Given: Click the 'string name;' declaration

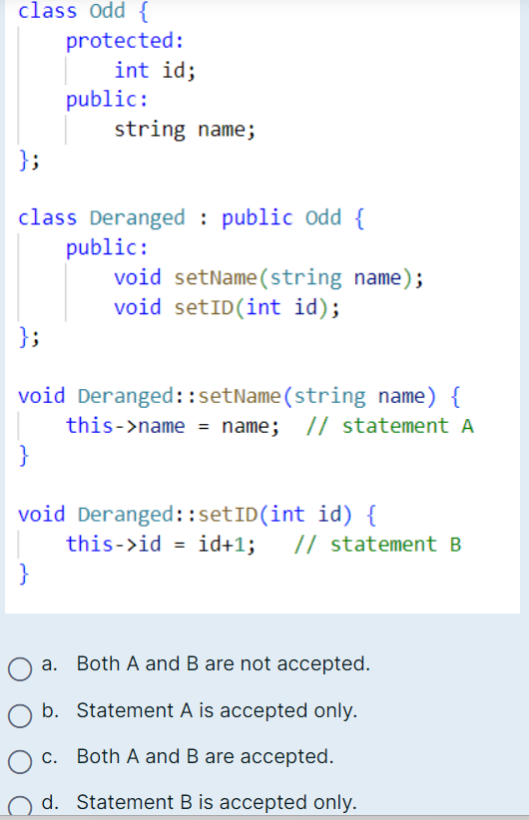Looking at the screenshot, I should tap(186, 129).
